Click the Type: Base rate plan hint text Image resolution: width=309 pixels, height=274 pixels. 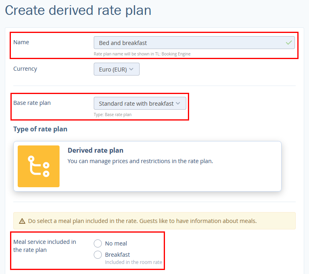pyautogui.click(x=113, y=115)
